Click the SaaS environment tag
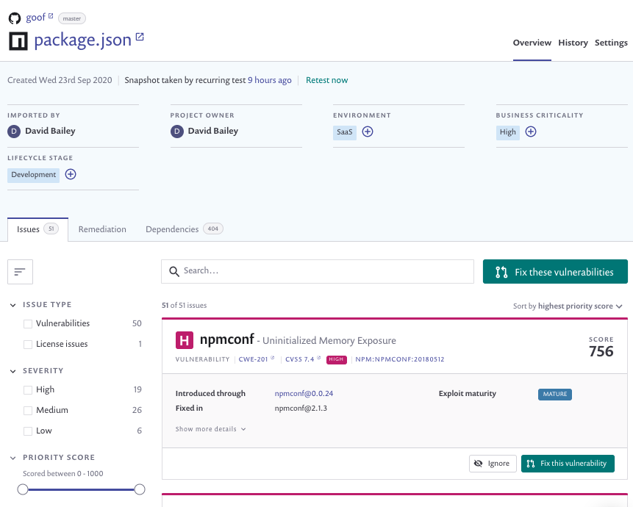633x507 pixels. click(x=344, y=132)
